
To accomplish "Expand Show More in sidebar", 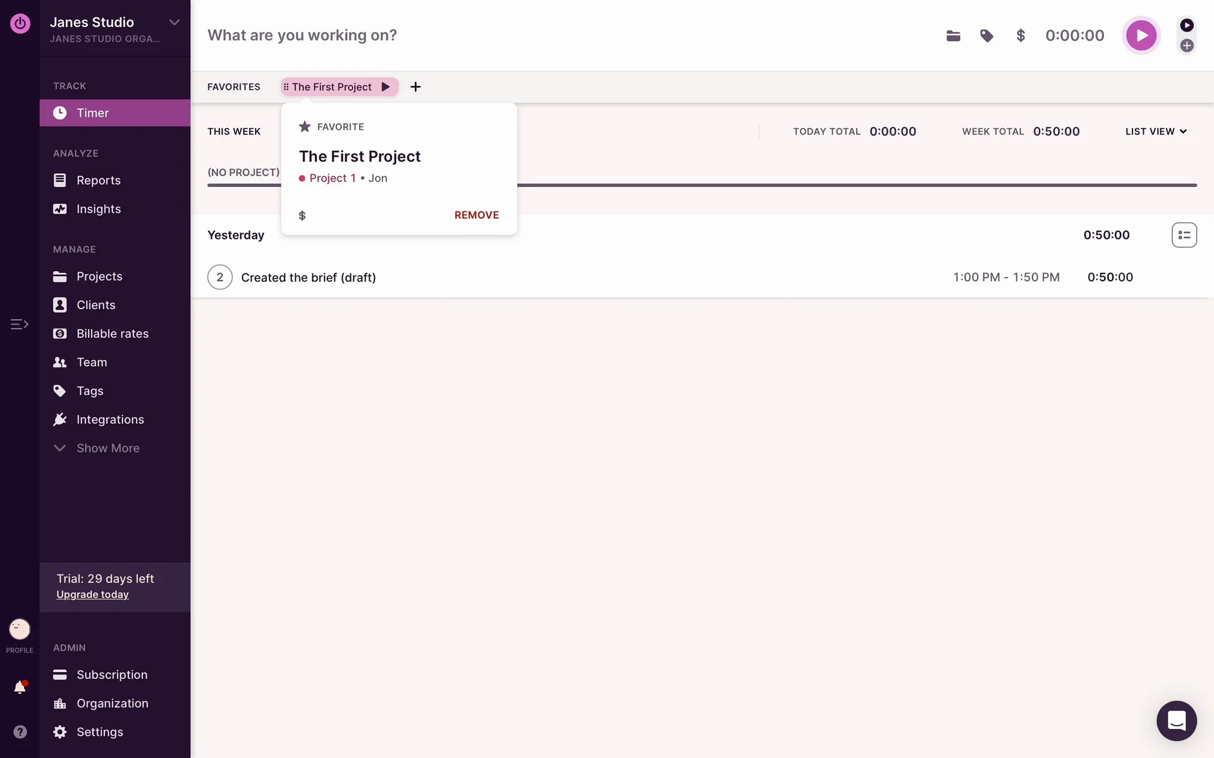I will (107, 448).
